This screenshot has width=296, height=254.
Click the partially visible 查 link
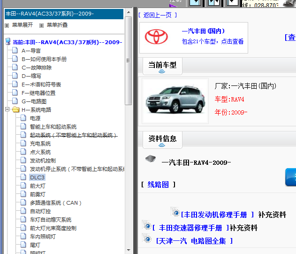[x=290, y=38]
